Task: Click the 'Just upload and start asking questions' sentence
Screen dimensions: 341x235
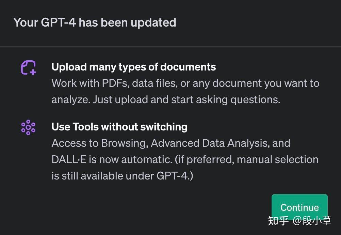Action: point(186,99)
